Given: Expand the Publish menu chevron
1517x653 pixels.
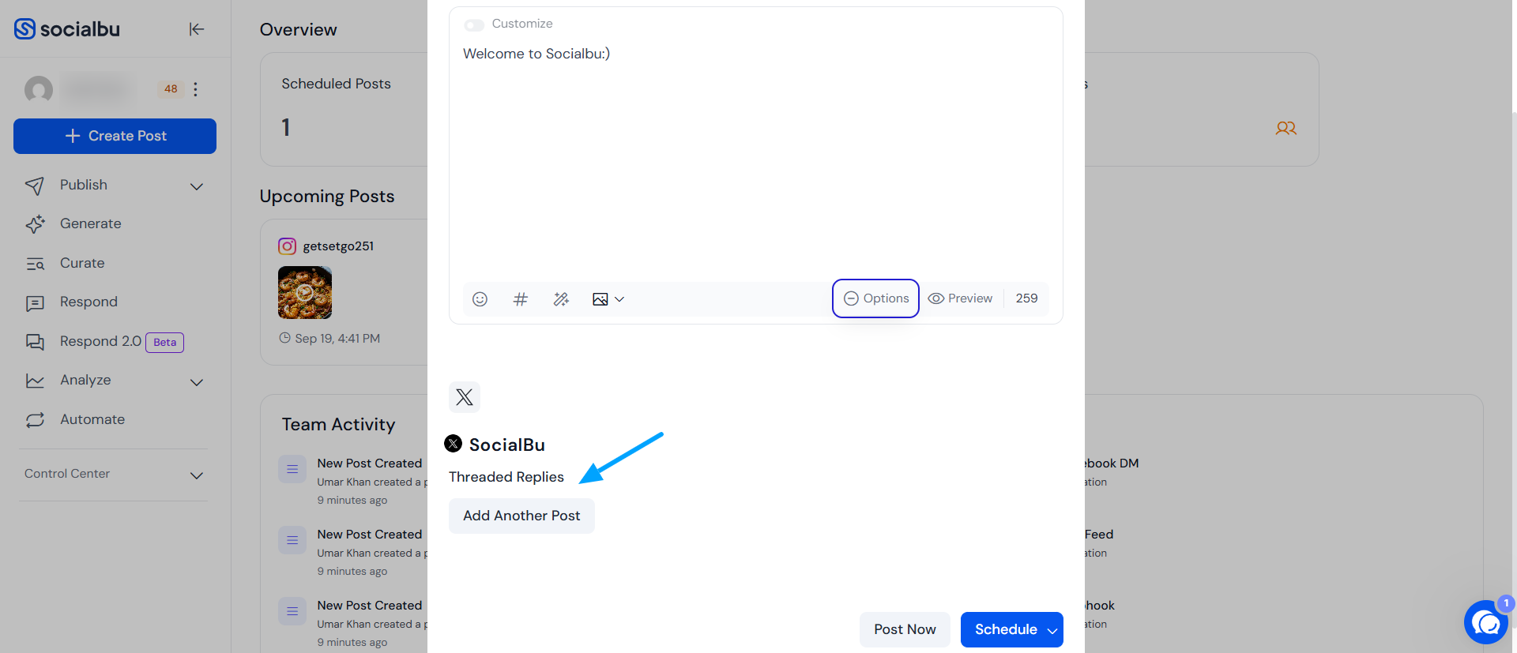Looking at the screenshot, I should tap(197, 186).
